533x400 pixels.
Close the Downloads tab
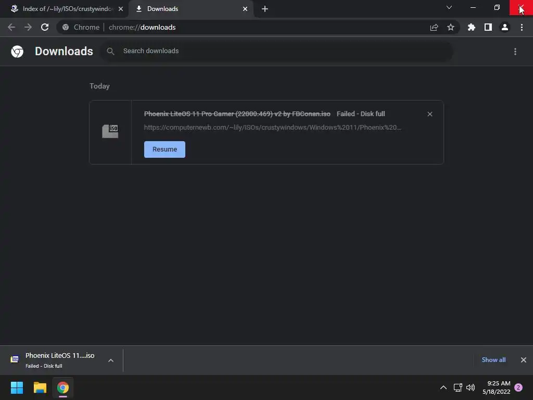[245, 9]
